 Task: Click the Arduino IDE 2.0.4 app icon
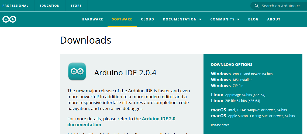pyautogui.click(x=77, y=72)
